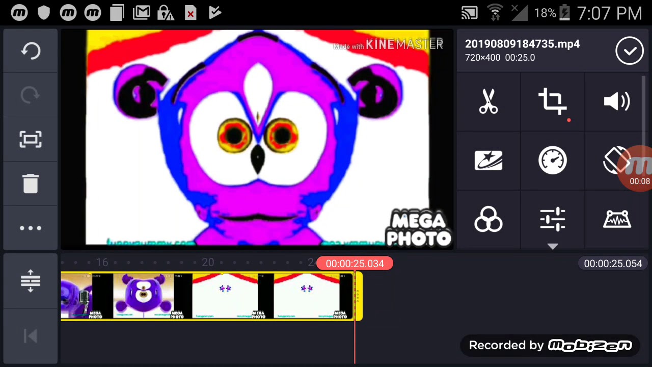
Task: Select the last white clip thumbnail
Action: click(306, 296)
